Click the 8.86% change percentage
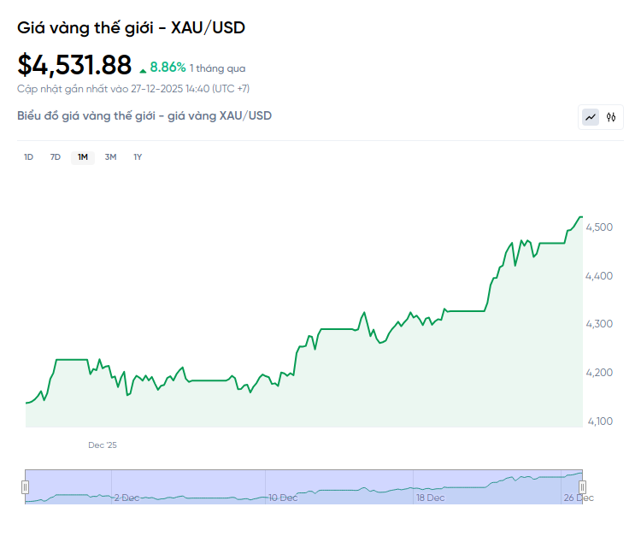Image resolution: width=641 pixels, height=542 pixels. point(168,67)
